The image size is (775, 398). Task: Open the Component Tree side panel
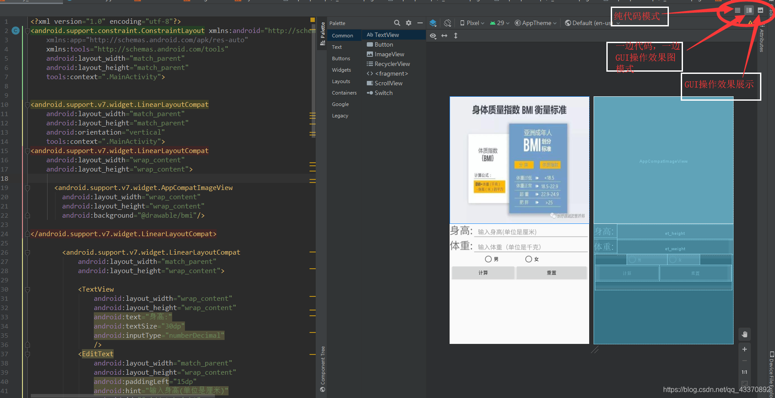323,369
